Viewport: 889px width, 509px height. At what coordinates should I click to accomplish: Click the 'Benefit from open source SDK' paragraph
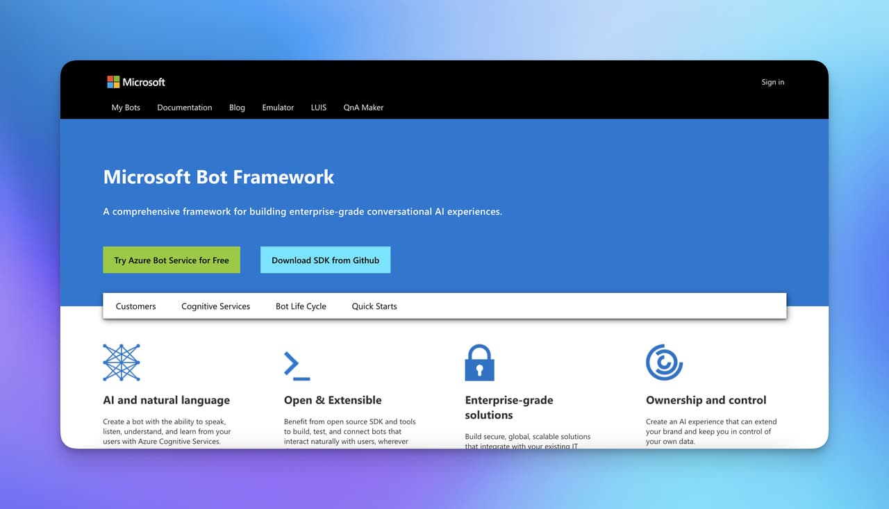tap(350, 433)
